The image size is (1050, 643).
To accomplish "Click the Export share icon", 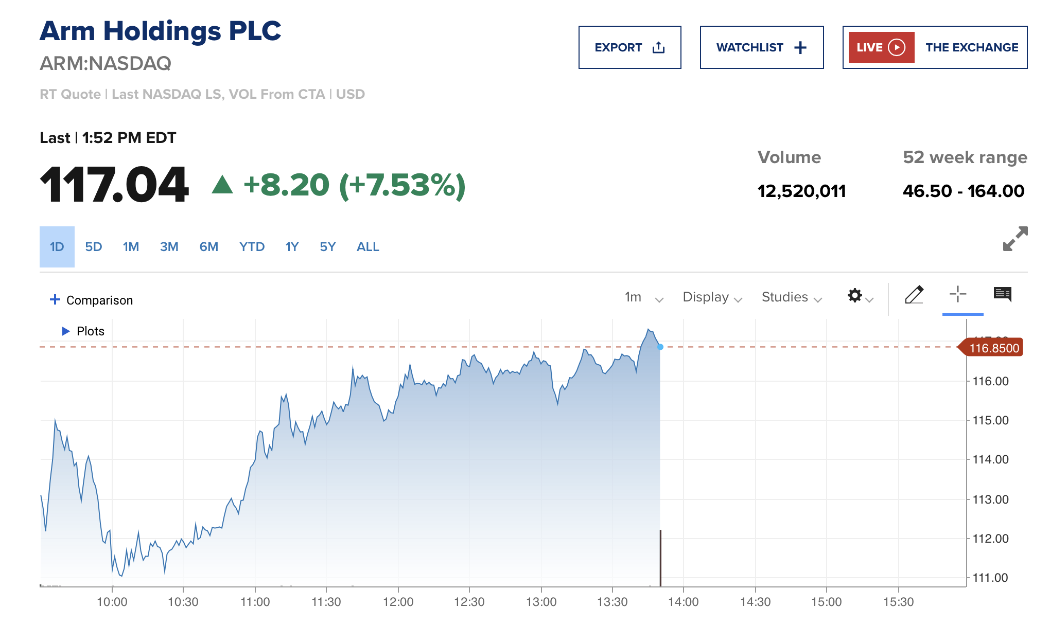I will [x=658, y=48].
